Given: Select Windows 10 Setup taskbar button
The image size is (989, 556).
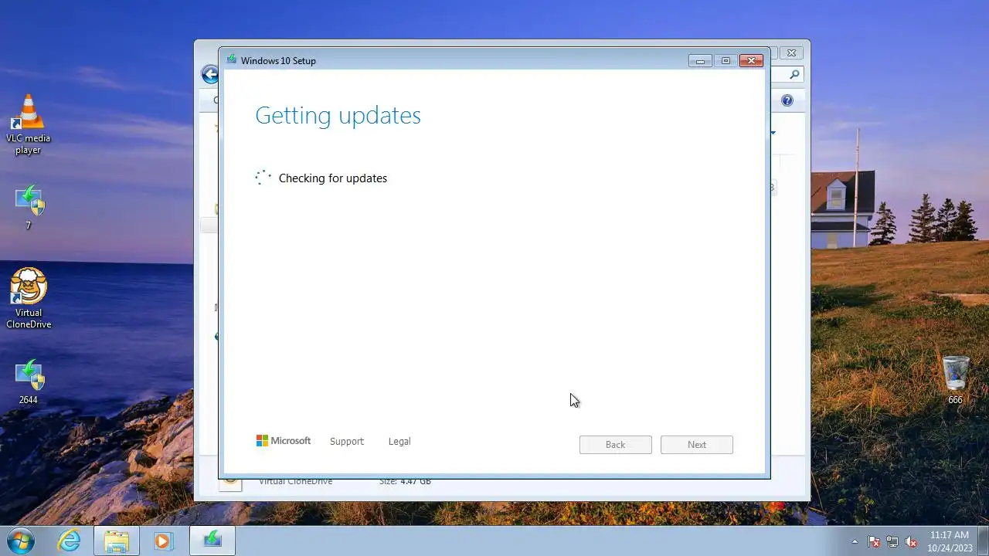Looking at the screenshot, I should (212, 541).
